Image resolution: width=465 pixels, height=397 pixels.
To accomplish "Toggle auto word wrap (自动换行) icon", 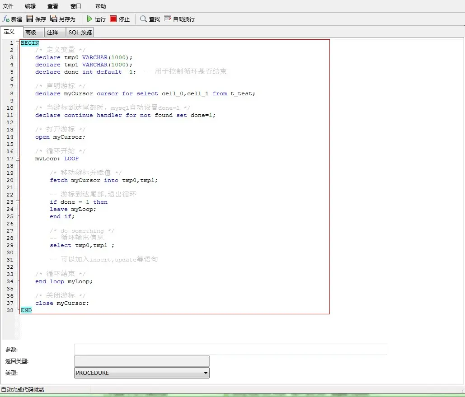I will (x=168, y=19).
